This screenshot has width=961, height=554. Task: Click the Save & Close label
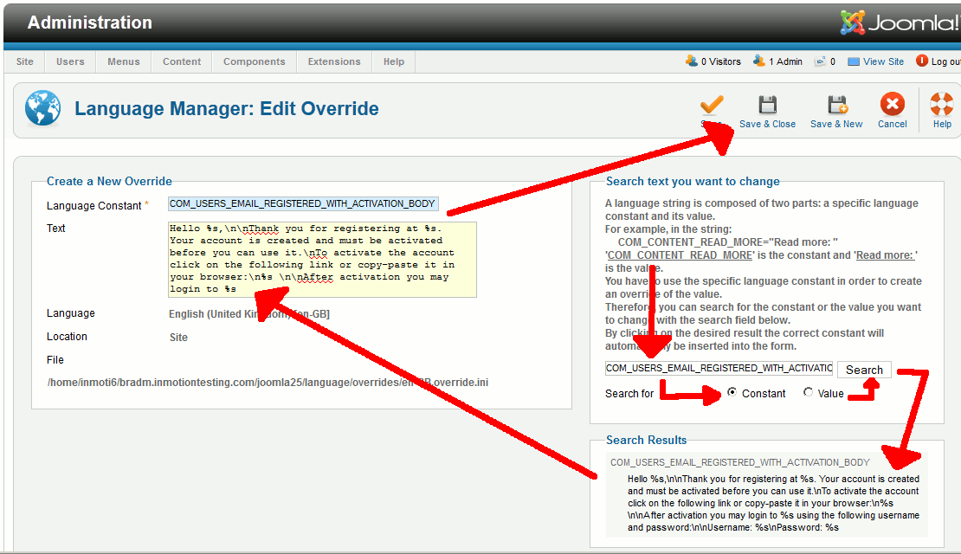(x=767, y=125)
